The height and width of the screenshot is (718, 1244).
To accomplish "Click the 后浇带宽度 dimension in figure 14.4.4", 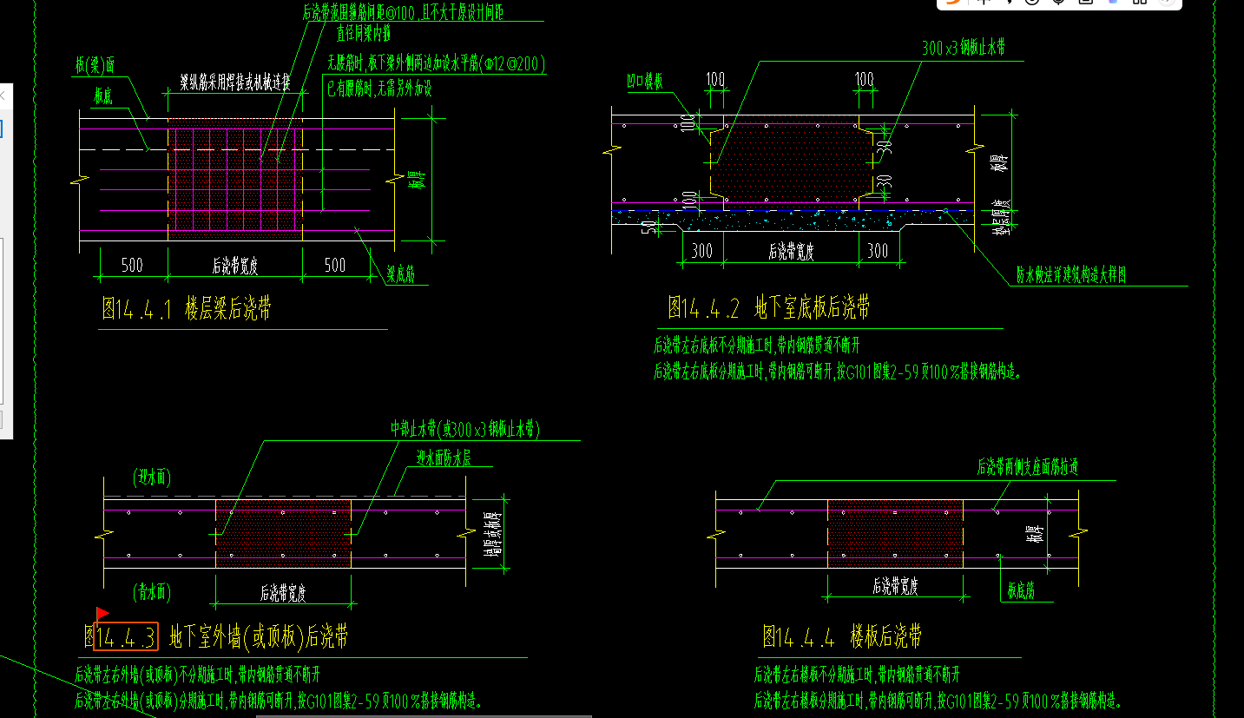I will click(x=896, y=586).
